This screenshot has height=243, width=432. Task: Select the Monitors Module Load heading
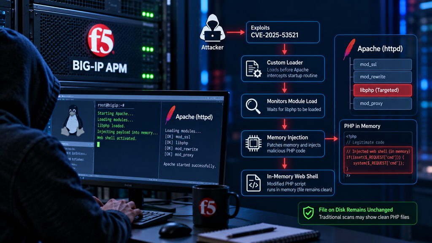point(292,101)
